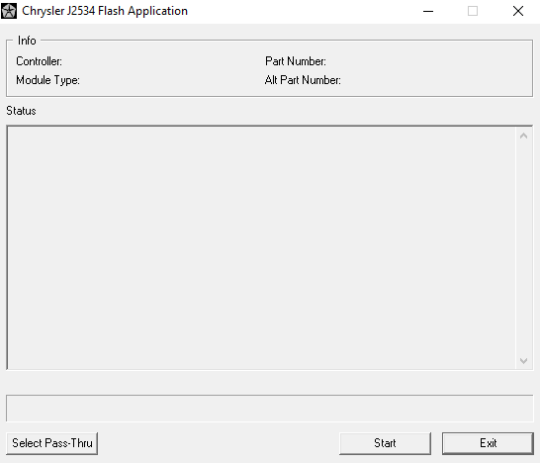Click the Module Type: label
540x463 pixels.
tap(47, 80)
